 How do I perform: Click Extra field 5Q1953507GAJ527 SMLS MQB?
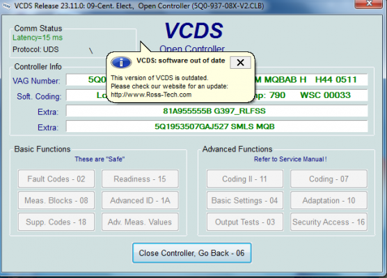216,126
